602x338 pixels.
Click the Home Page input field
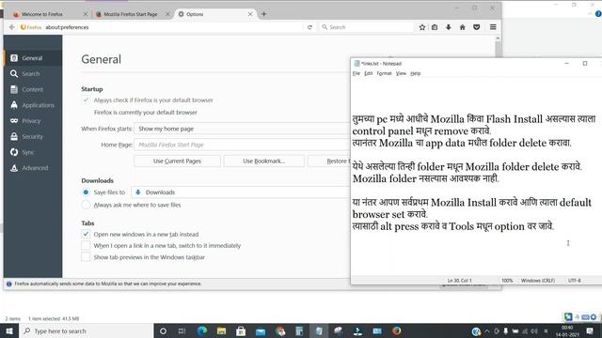(x=243, y=145)
